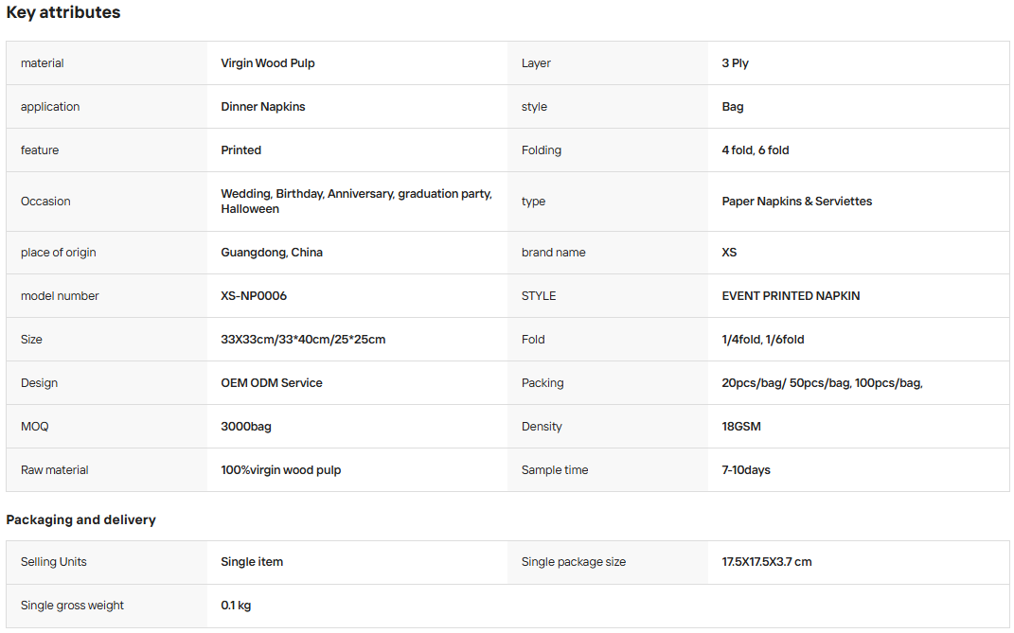
Task: Click the Packaging and delivery heading
Action: point(80,519)
